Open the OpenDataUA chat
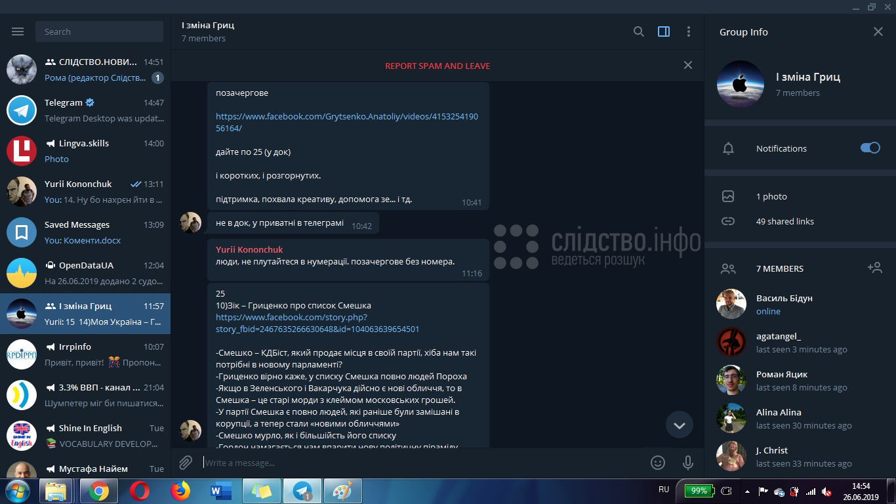 click(x=85, y=273)
